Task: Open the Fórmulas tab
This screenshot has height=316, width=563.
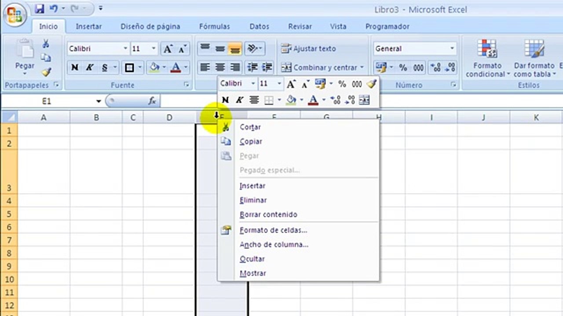Action: point(215,26)
